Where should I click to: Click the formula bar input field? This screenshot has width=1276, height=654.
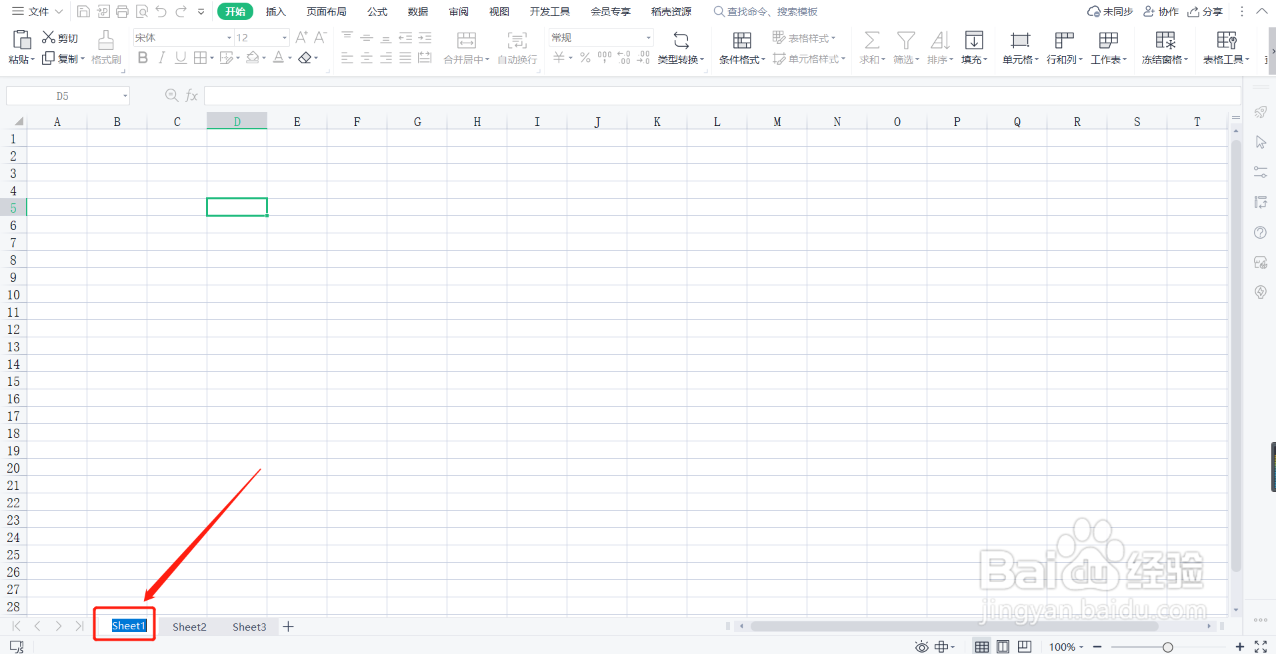click(722, 96)
